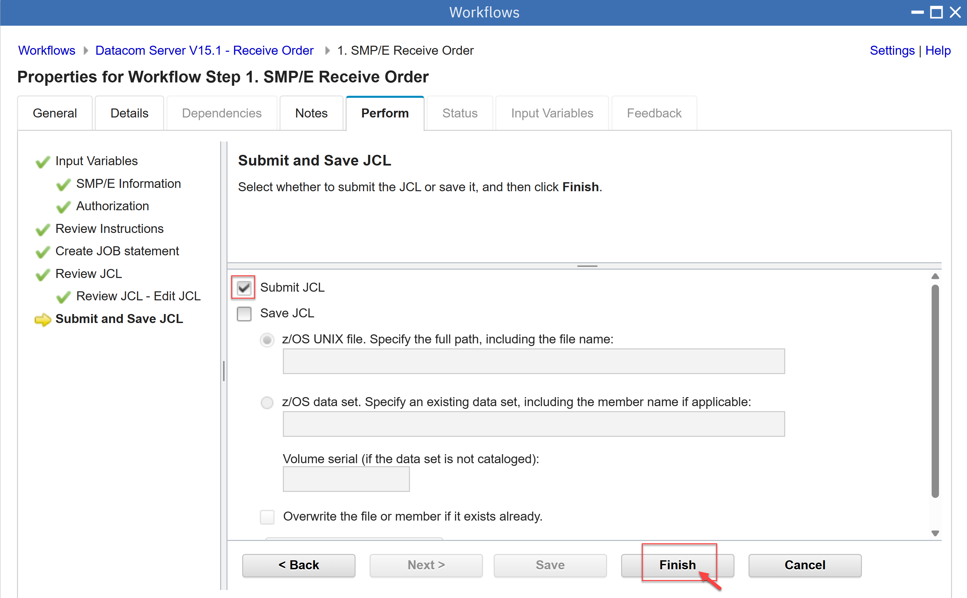967x598 pixels.
Task: Click the z/OS UNIX file path field
Action: click(x=533, y=361)
